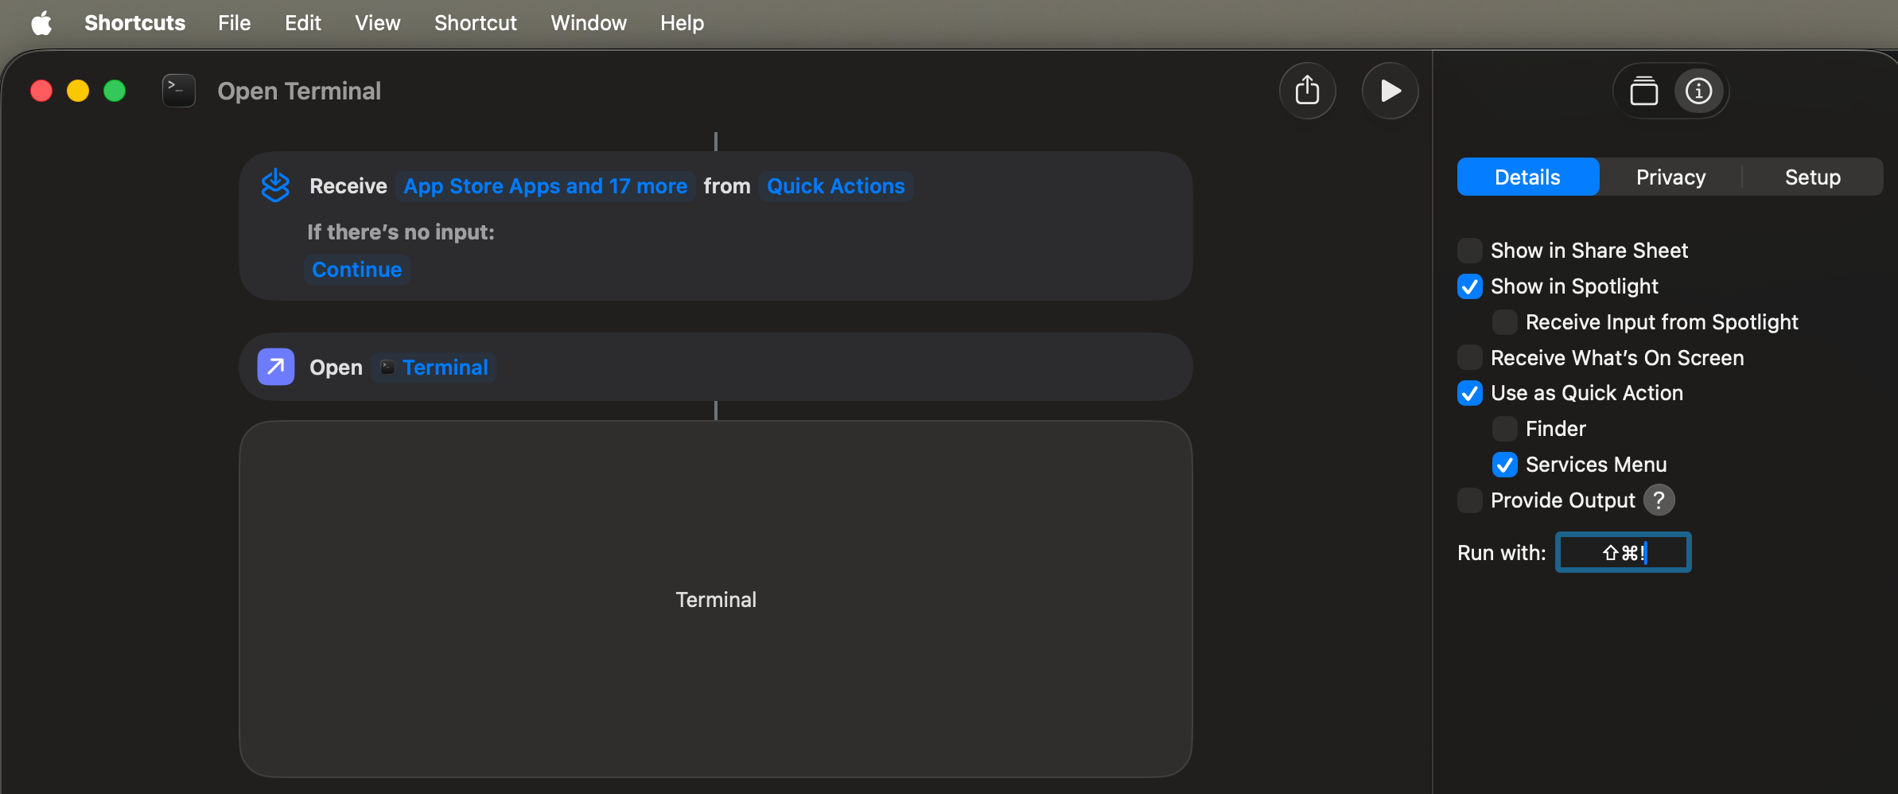Click the 'If there's no input:' label

(401, 232)
